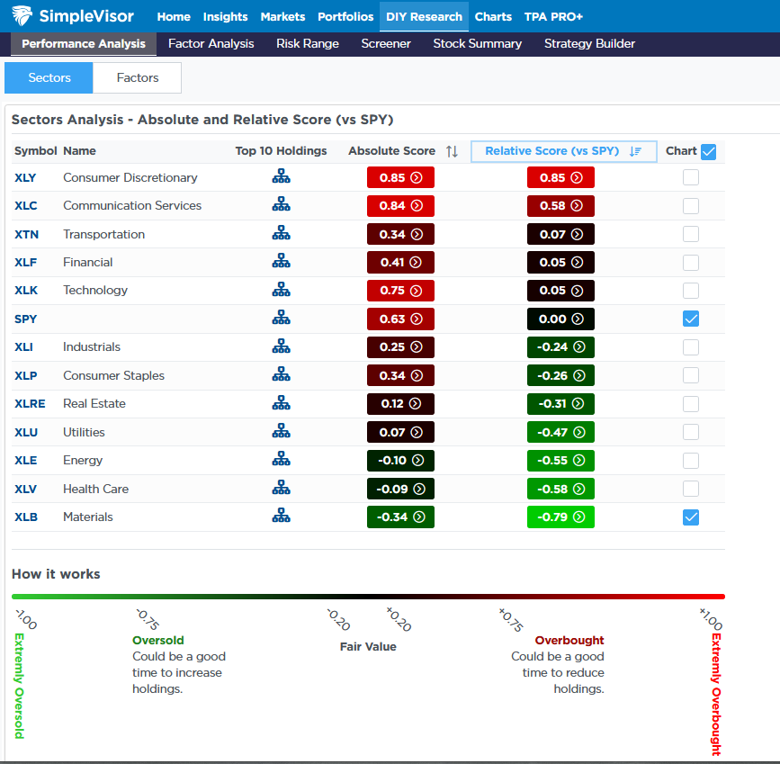This screenshot has height=764, width=780.
Task: Expand XLC absolute score 0.84 badge
Action: 400,206
